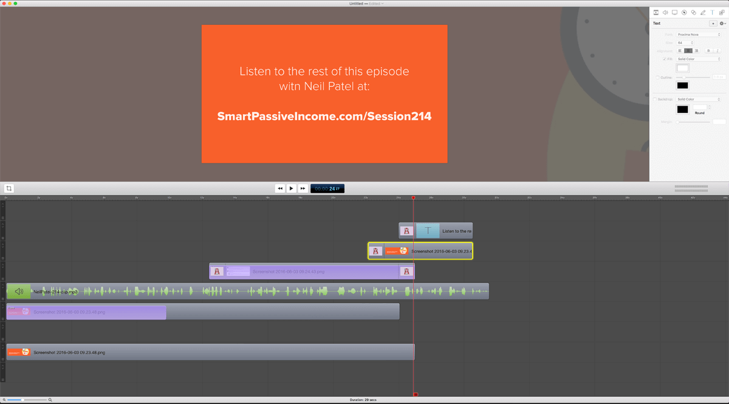Select the NeilPatel-214-clip.mp3 audio clip
729x404 pixels.
point(247,292)
